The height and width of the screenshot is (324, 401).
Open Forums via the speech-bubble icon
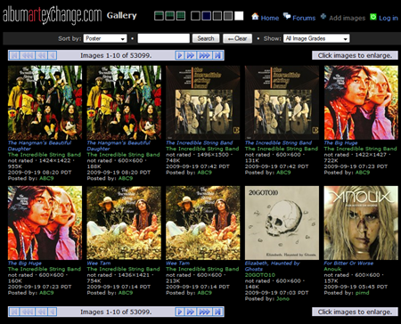click(287, 16)
